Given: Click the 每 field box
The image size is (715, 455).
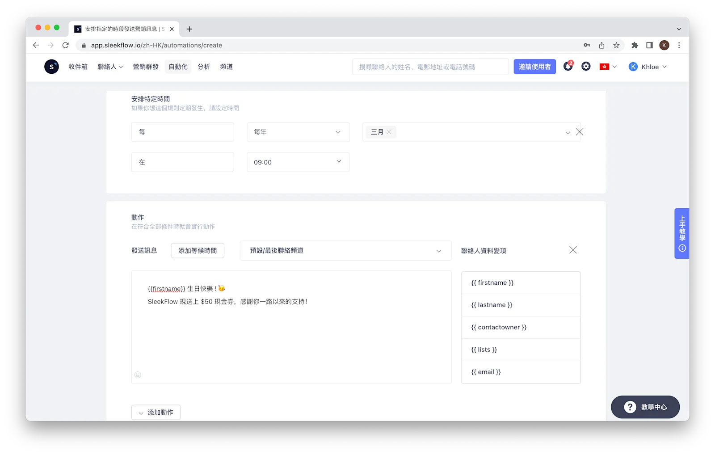Looking at the screenshot, I should 182,132.
